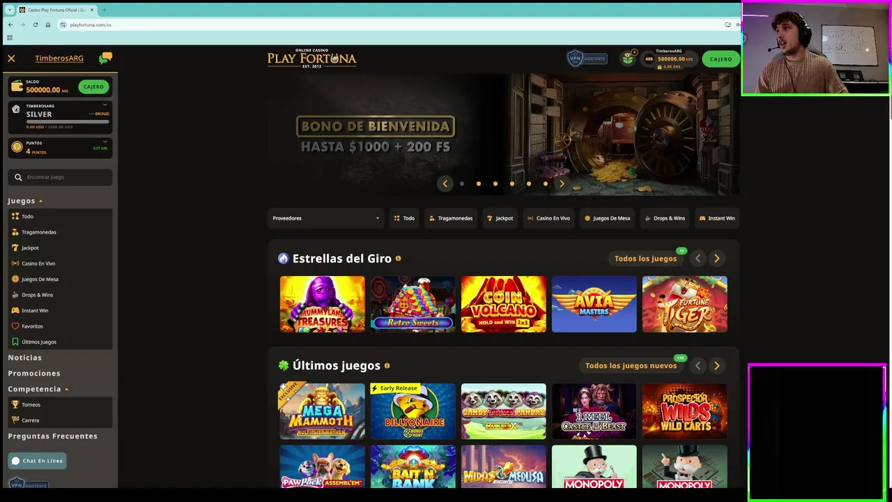Open Preguntas Frecuentes

click(x=52, y=436)
